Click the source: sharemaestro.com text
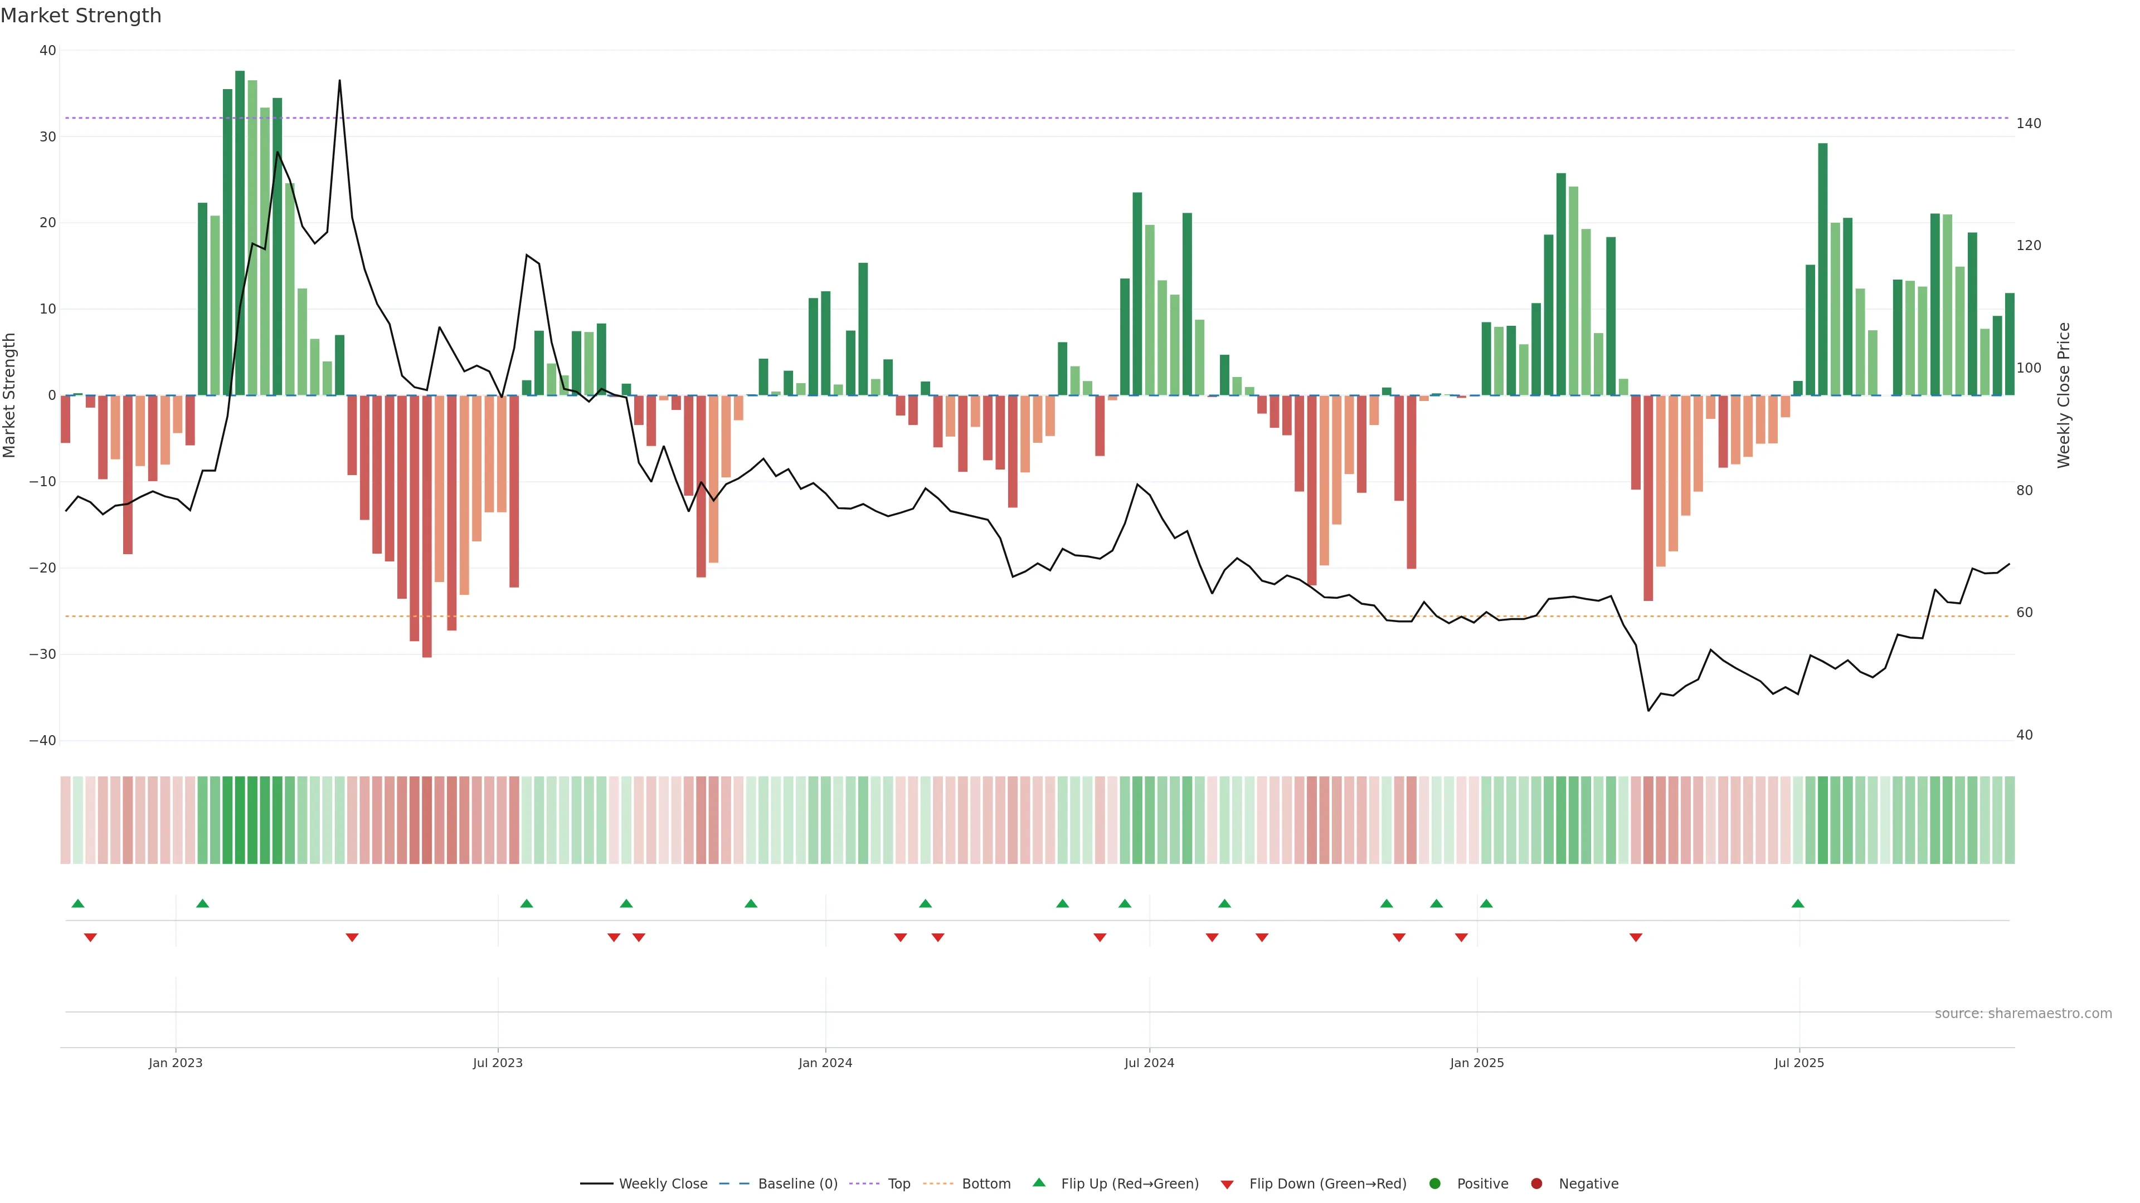Viewport: 2140px width, 1203px height. [x=2023, y=1014]
